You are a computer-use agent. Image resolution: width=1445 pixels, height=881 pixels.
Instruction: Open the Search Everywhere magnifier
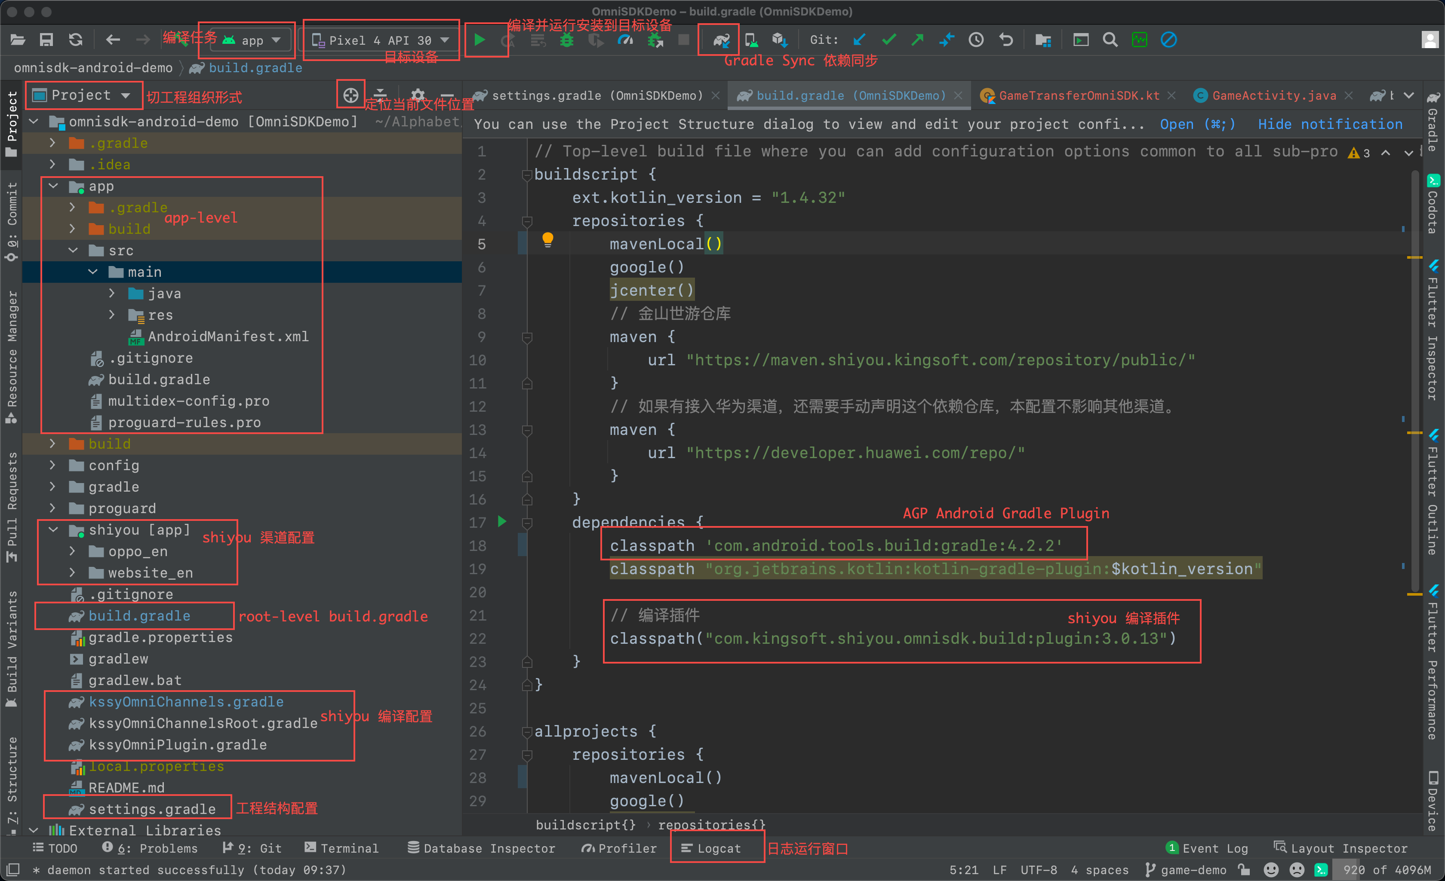click(1110, 40)
